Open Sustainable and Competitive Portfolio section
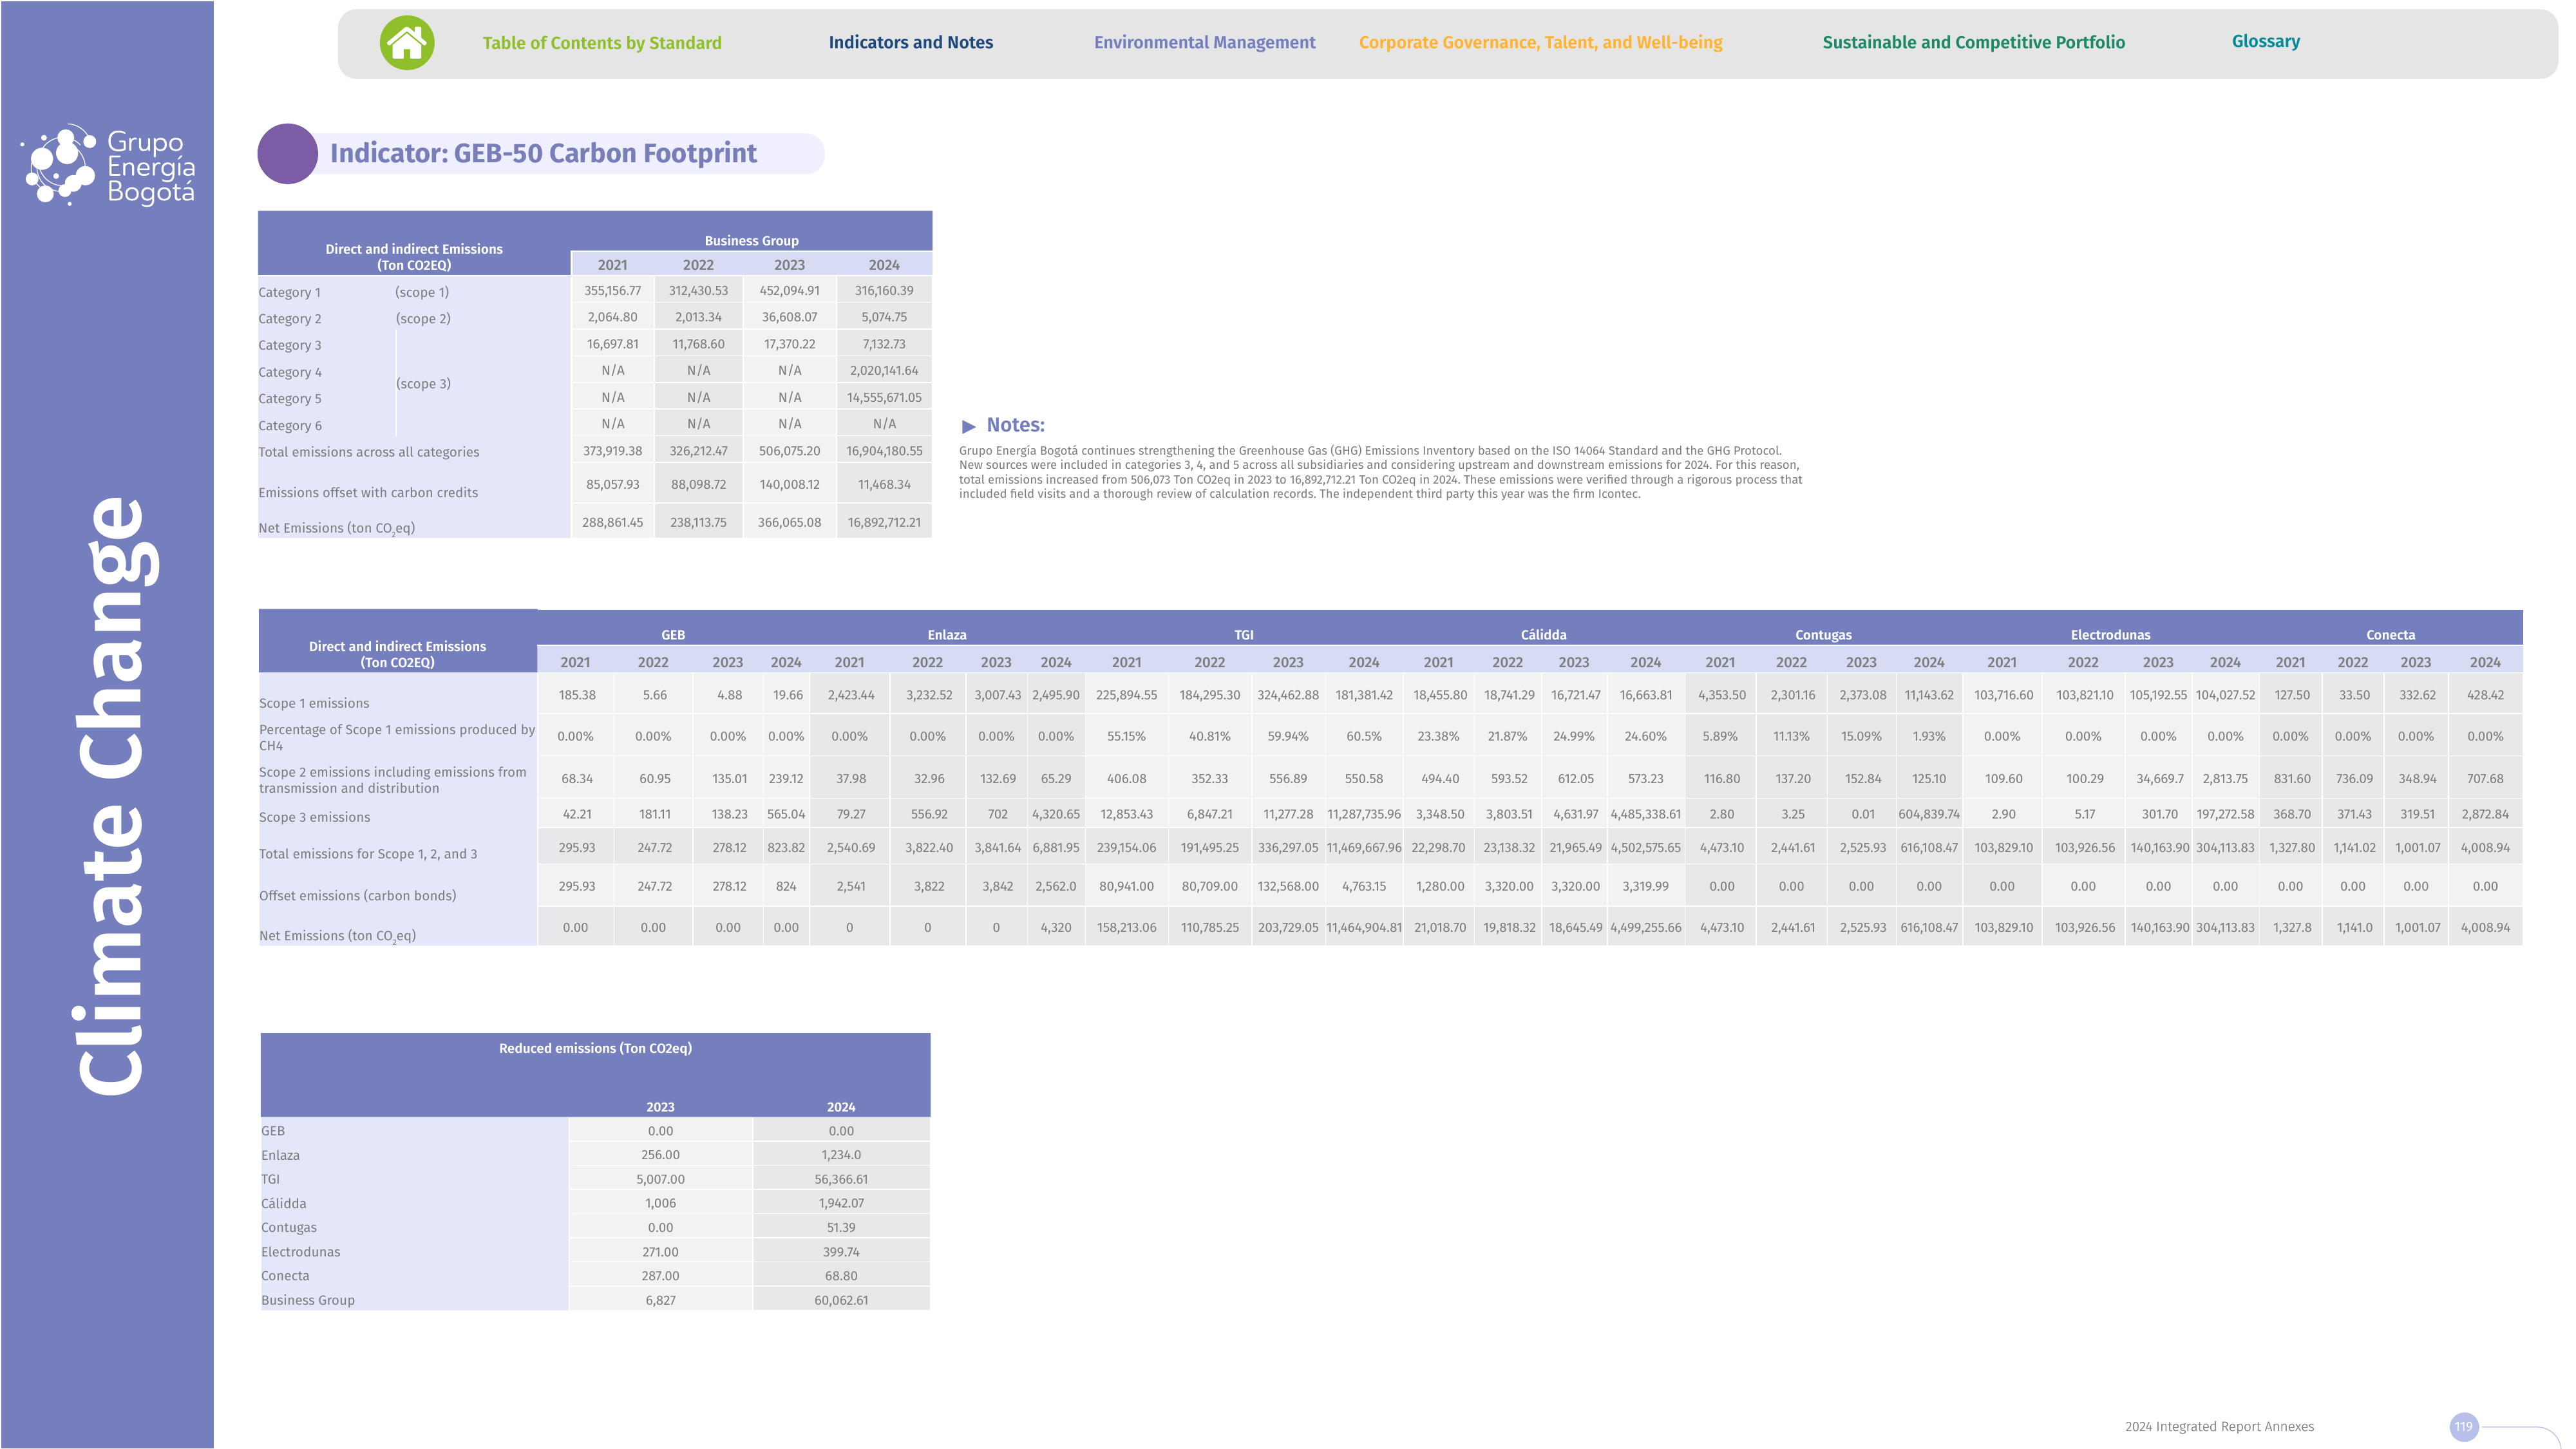2576x1449 pixels. coord(1973,42)
